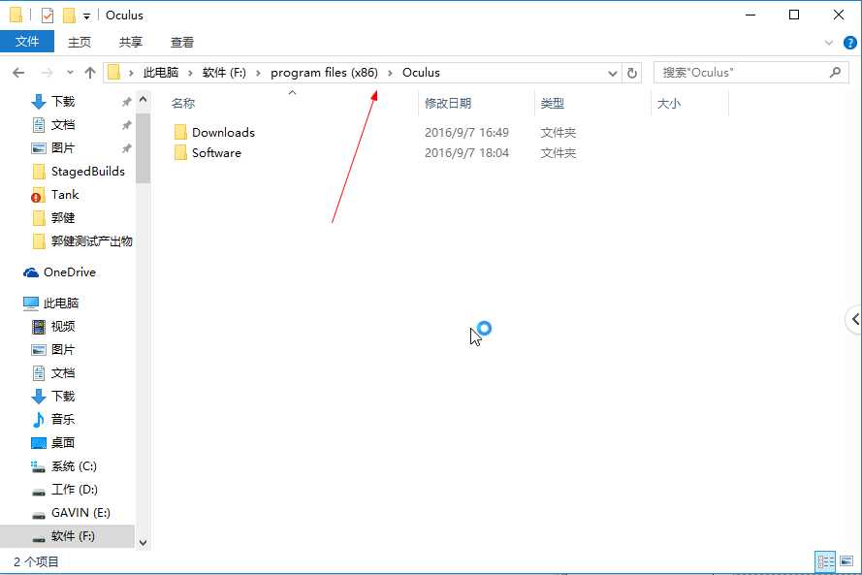The width and height of the screenshot is (862, 575).
Task: Click the search magnifier icon
Action: [x=835, y=73]
